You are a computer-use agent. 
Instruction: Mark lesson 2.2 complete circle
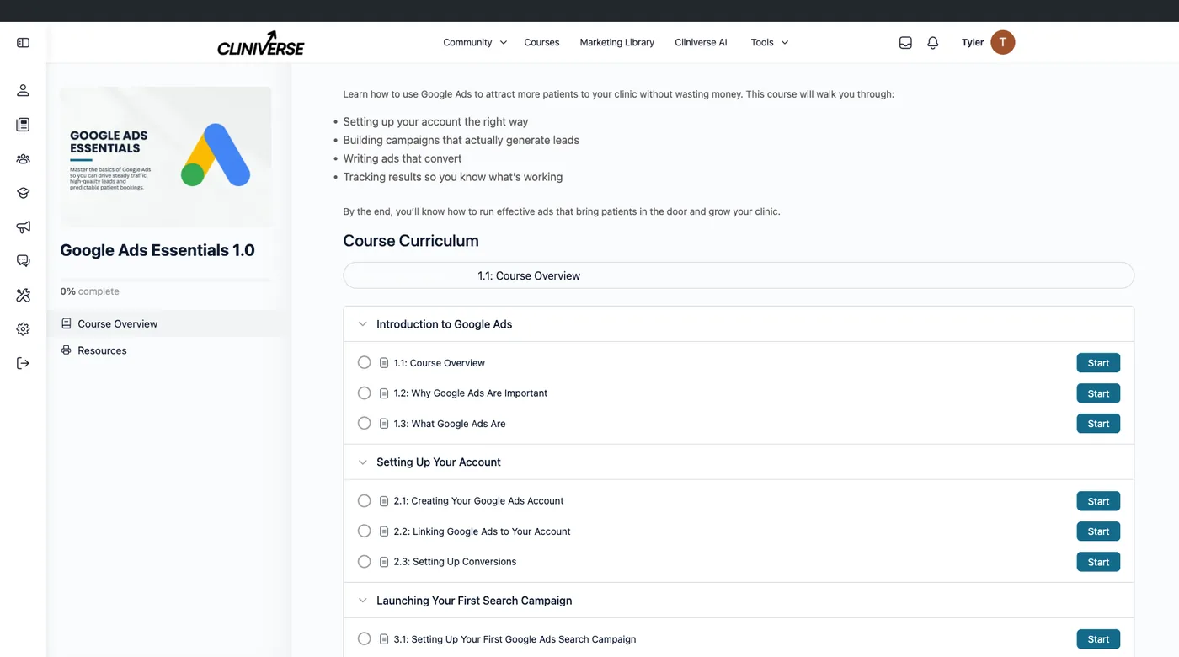(364, 531)
